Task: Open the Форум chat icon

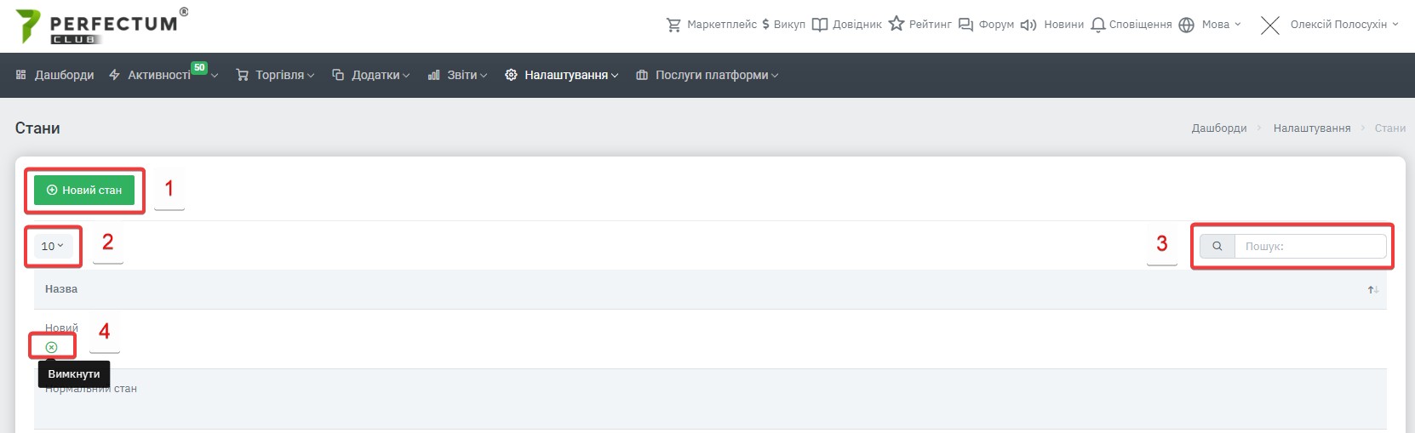Action: pyautogui.click(x=965, y=25)
